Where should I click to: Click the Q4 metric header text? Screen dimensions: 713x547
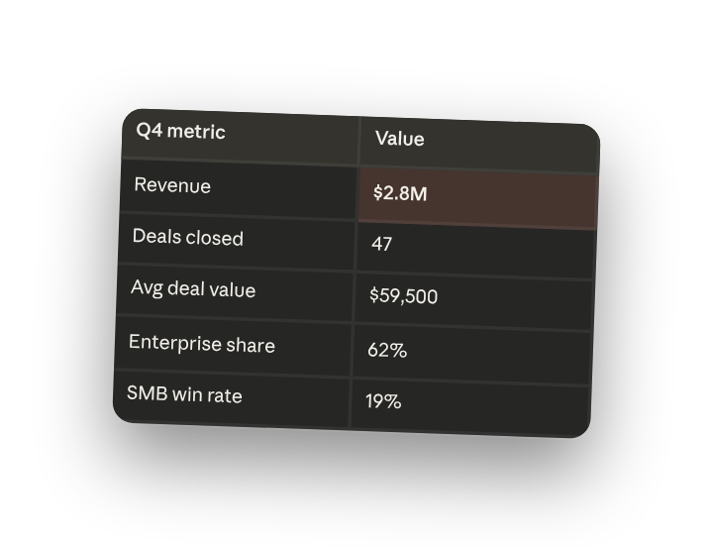(180, 132)
